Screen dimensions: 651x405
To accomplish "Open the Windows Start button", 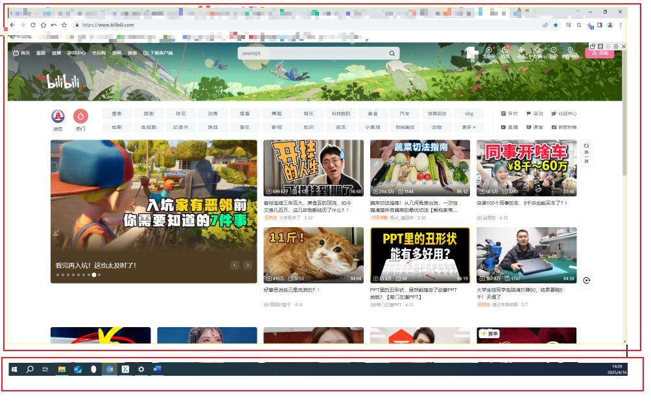I will pyautogui.click(x=14, y=369).
